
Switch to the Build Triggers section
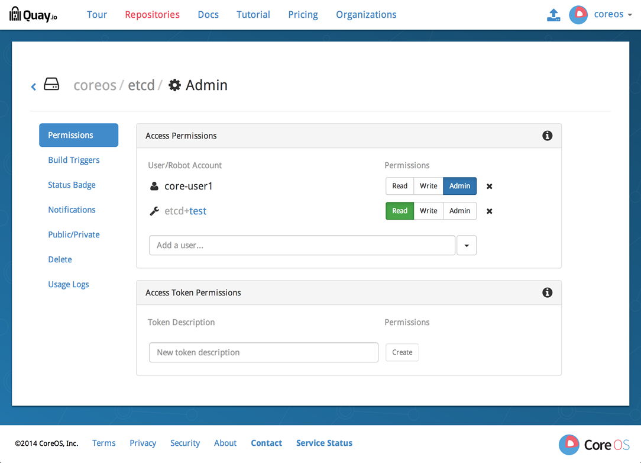(73, 160)
